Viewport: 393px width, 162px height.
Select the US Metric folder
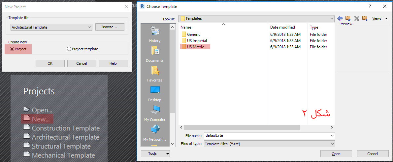pos(195,47)
